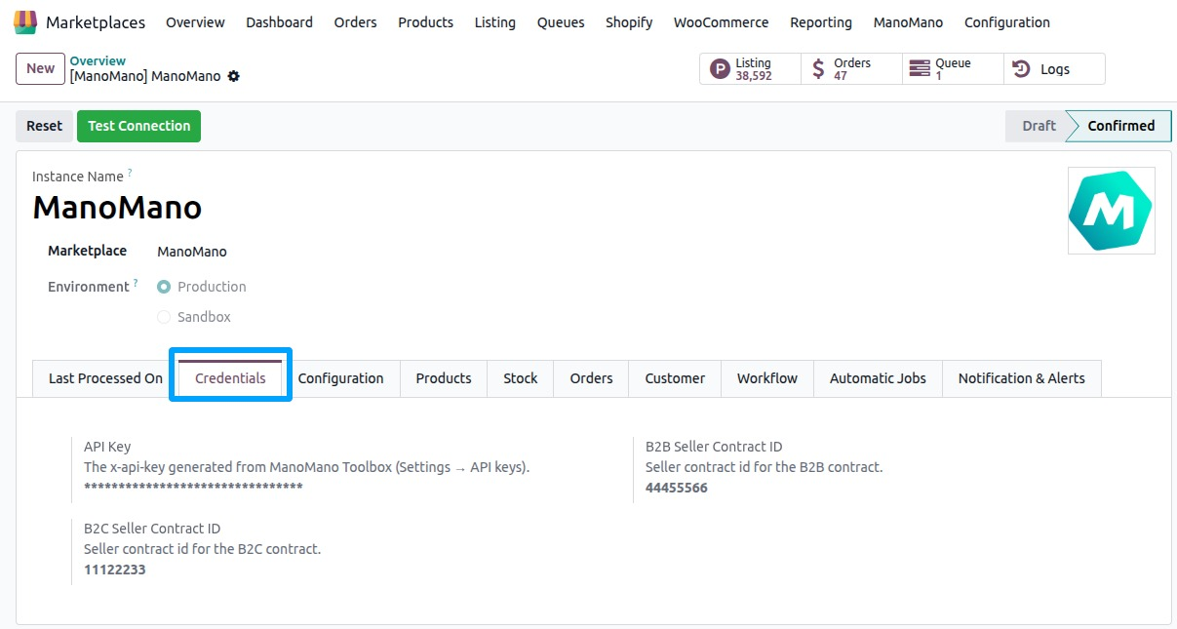This screenshot has width=1177, height=629.
Task: Open Logs stat button
Action: coord(1054,69)
